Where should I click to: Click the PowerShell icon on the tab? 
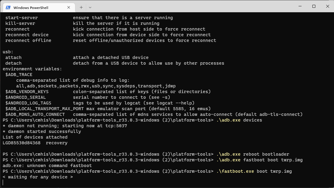[x=8, y=7]
